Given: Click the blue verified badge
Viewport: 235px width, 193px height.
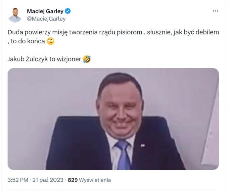Looking at the screenshot, I should 68,11.
